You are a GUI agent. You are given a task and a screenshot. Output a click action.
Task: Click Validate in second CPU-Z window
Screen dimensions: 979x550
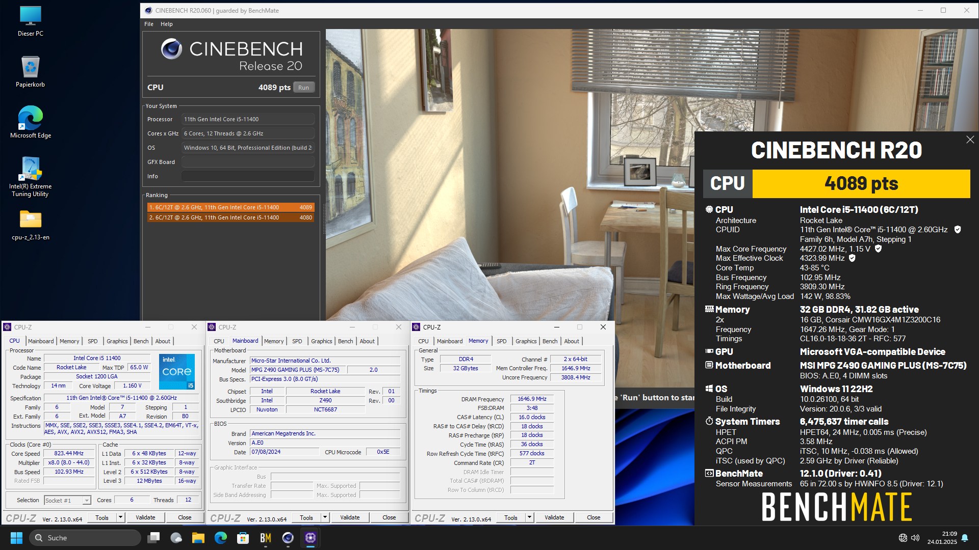click(x=350, y=517)
